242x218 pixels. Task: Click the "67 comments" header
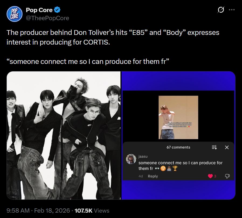[178, 147]
